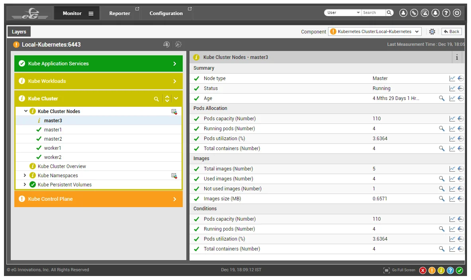Expand the Kube Namespaces tree
Screen dimensions: 471x280
25,175
